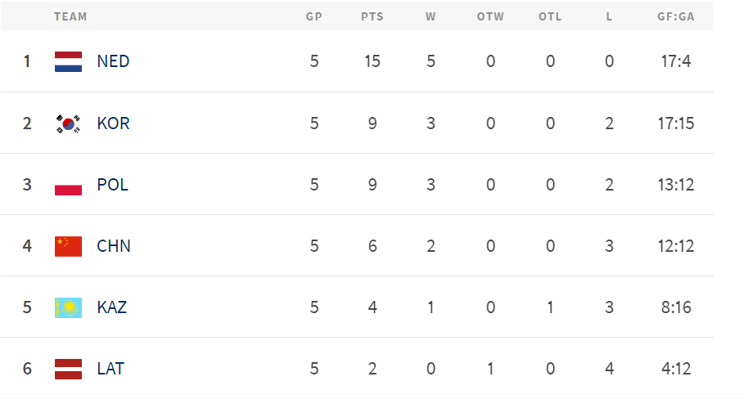This screenshot has width=744, height=399.
Task: Click the OTL column header
Action: point(550,16)
